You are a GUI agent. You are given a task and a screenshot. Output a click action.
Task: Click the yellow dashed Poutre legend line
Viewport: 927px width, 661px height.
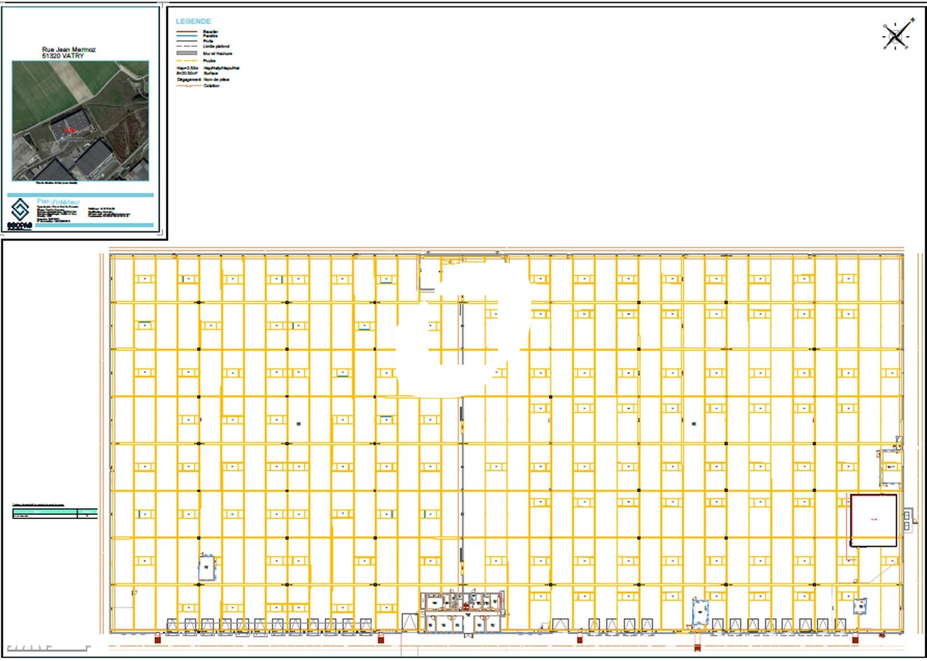tap(186, 61)
